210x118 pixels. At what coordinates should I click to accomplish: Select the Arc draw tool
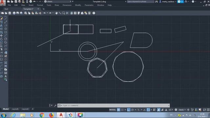click(x=6, y=36)
